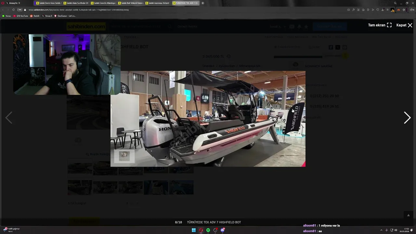Switch to Satılık Deniz Aracı tab
The height and width of the screenshot is (234, 416).
point(48,3)
